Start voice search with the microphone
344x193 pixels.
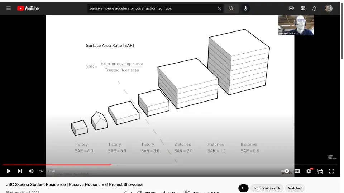coord(245,8)
